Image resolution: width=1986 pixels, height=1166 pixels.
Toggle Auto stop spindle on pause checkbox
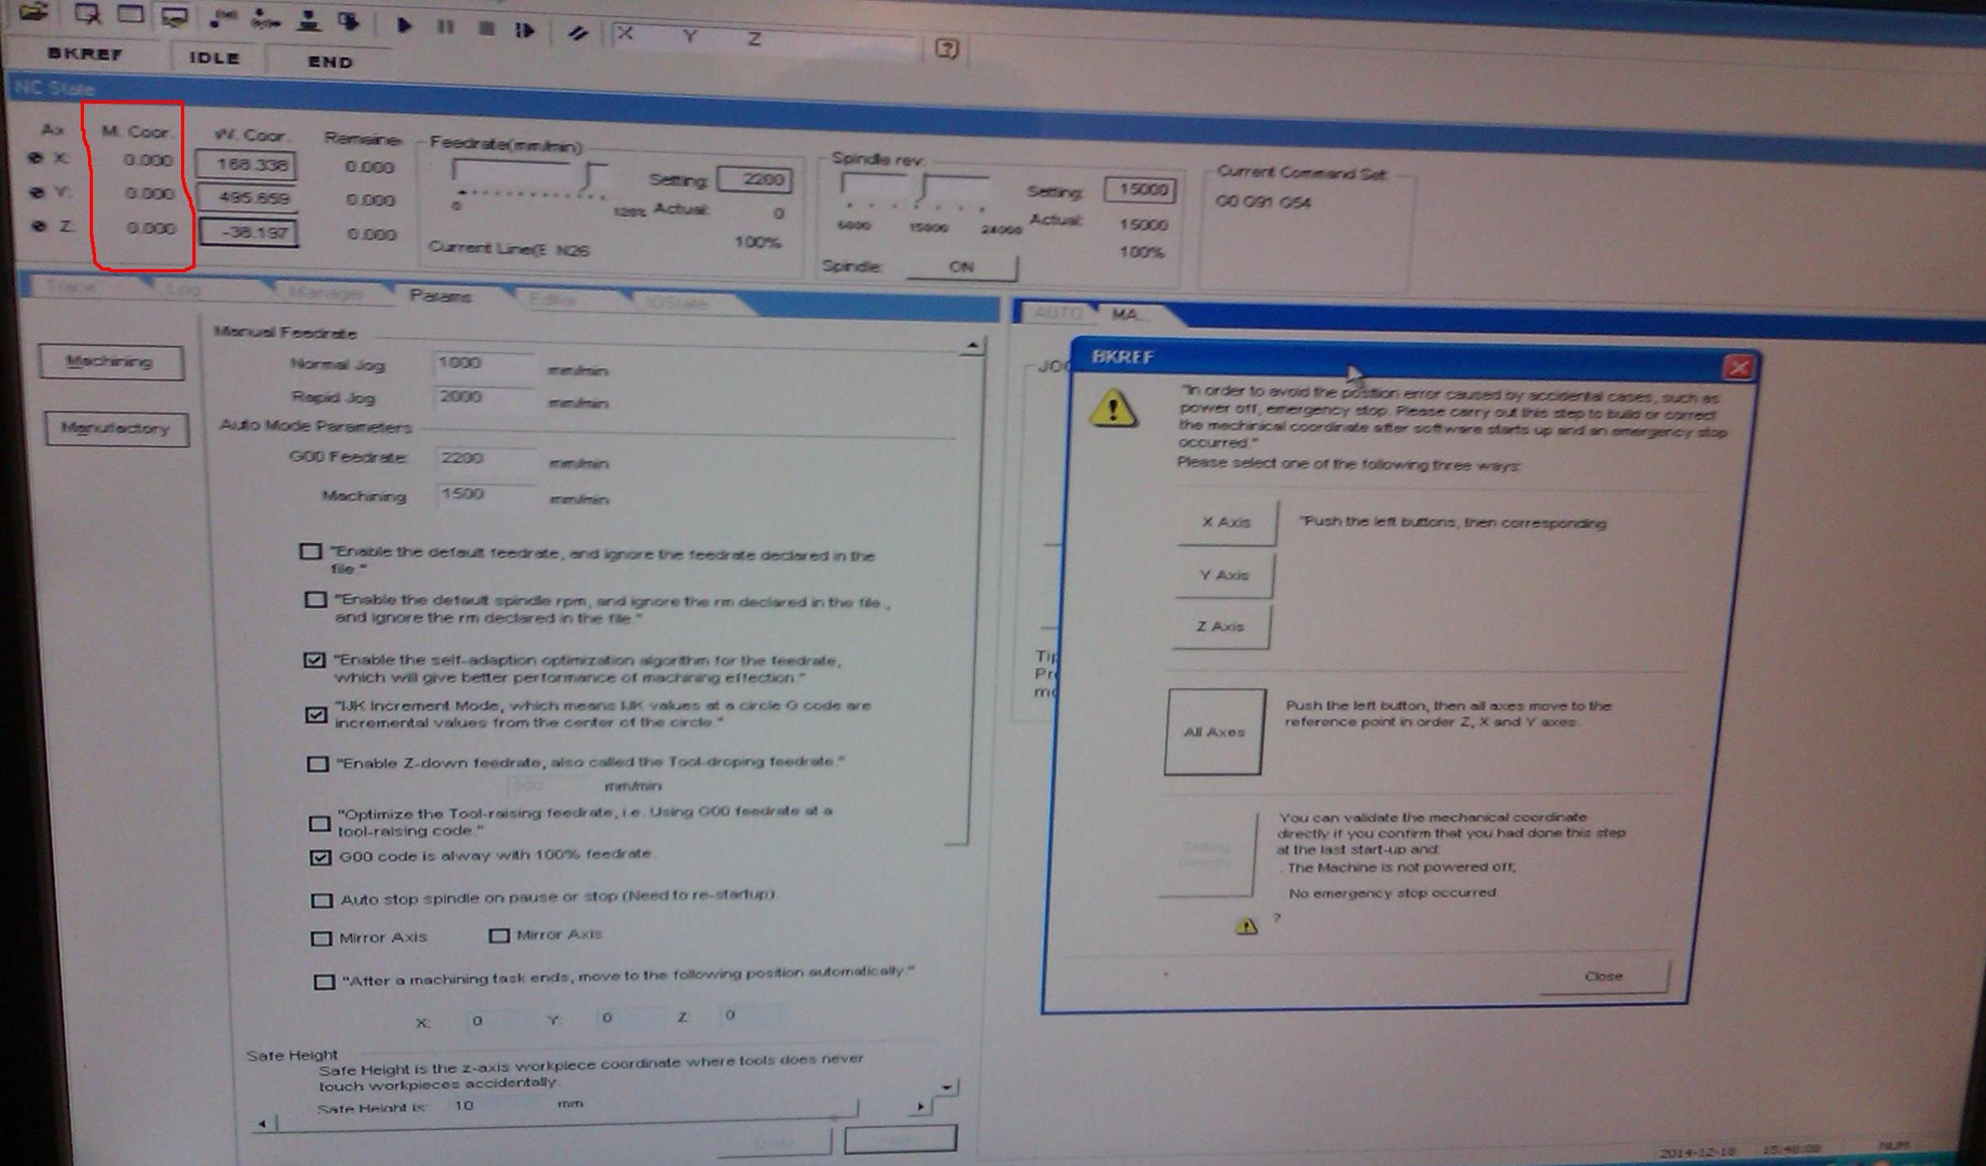point(322,900)
